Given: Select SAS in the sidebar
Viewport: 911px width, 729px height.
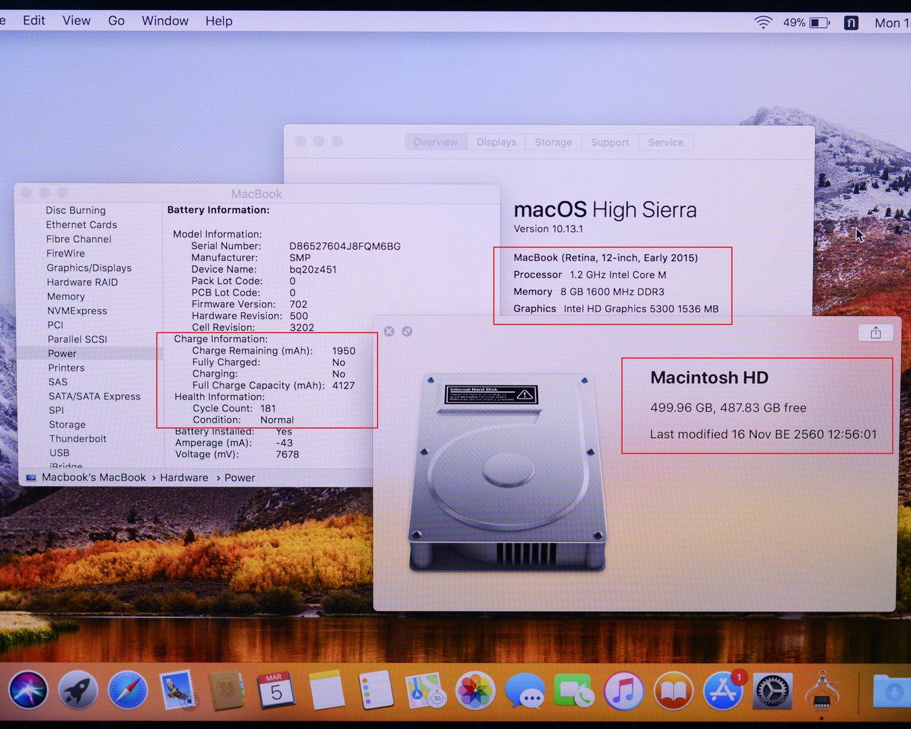Looking at the screenshot, I should coord(58,382).
